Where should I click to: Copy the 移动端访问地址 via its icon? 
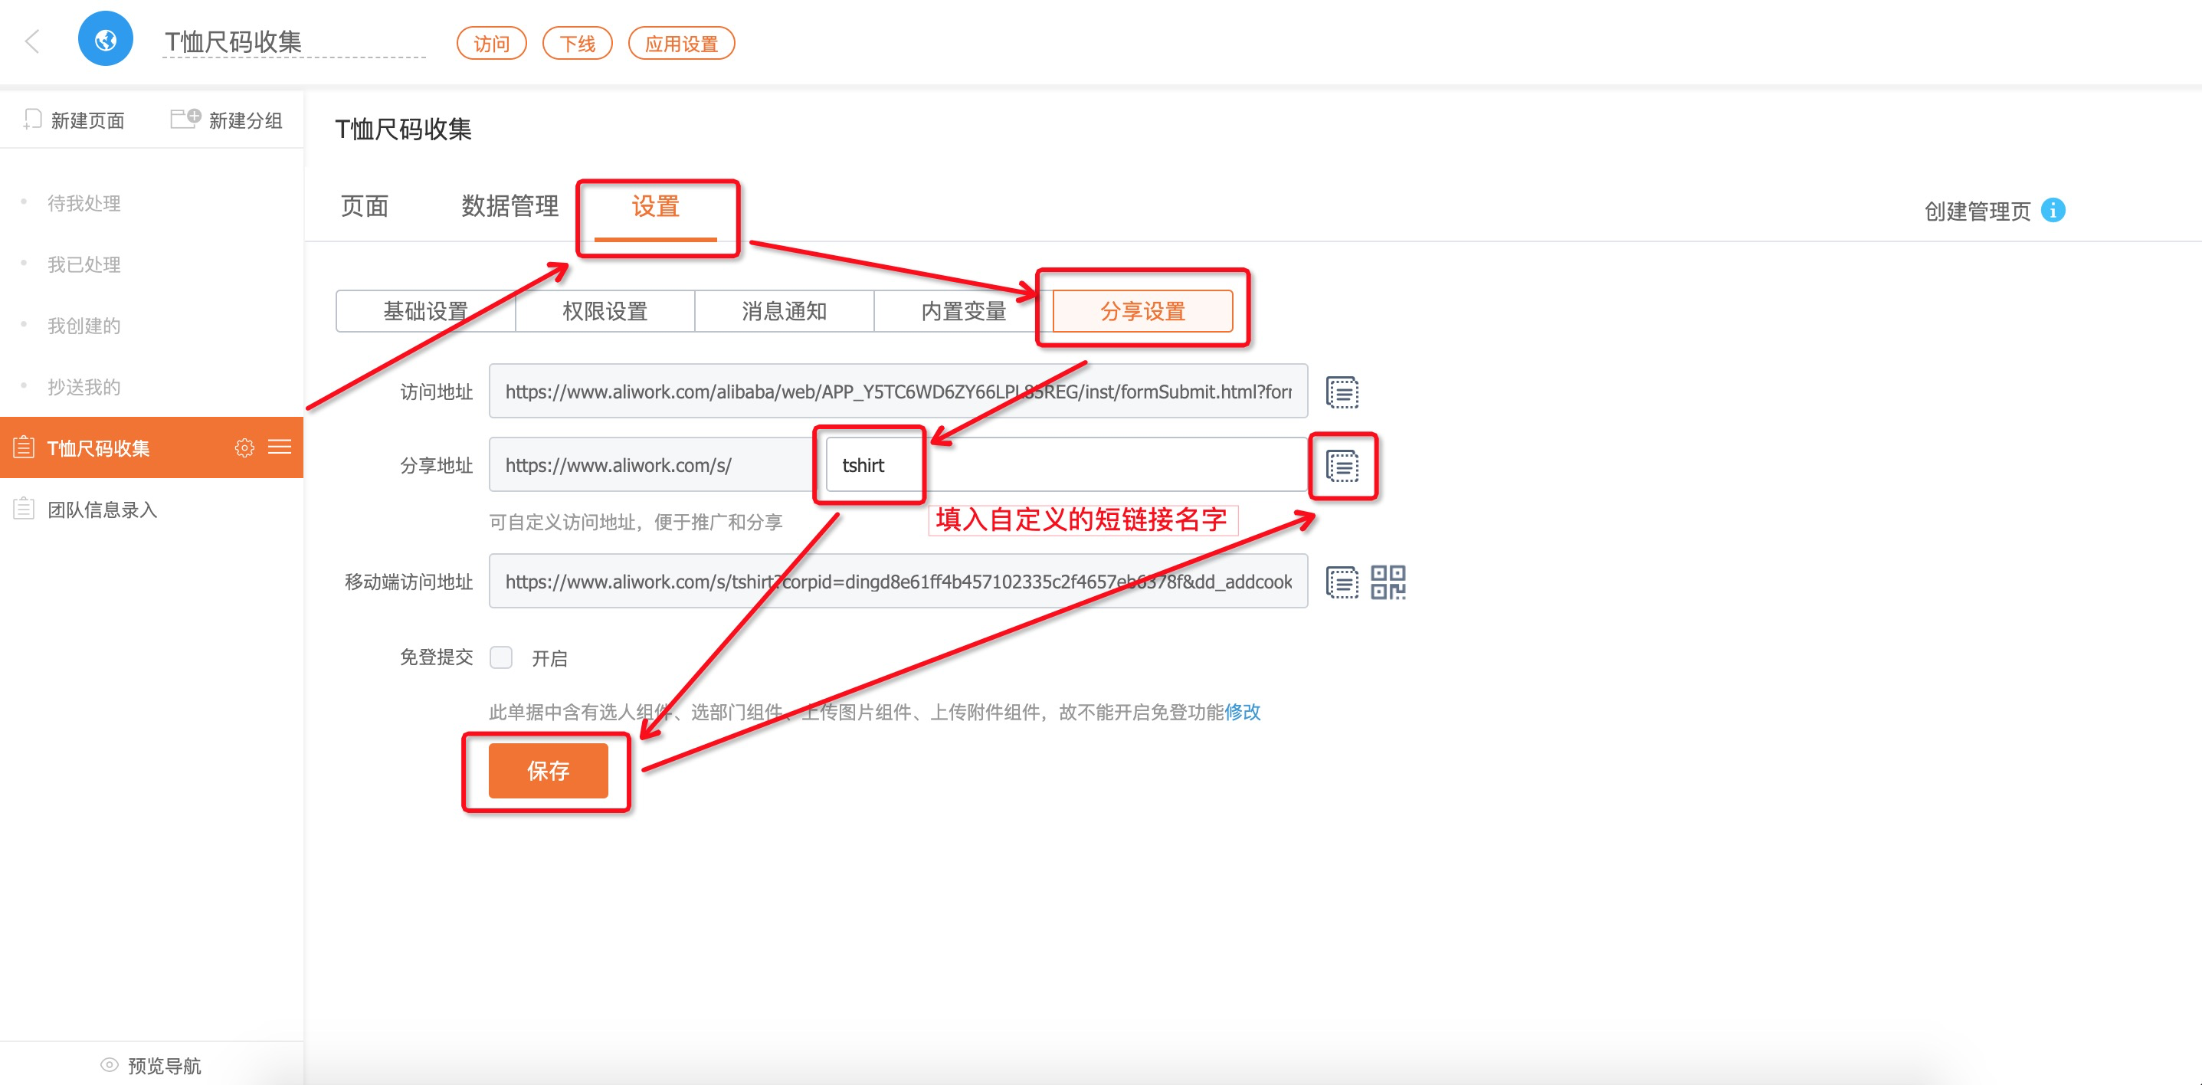click(1342, 582)
